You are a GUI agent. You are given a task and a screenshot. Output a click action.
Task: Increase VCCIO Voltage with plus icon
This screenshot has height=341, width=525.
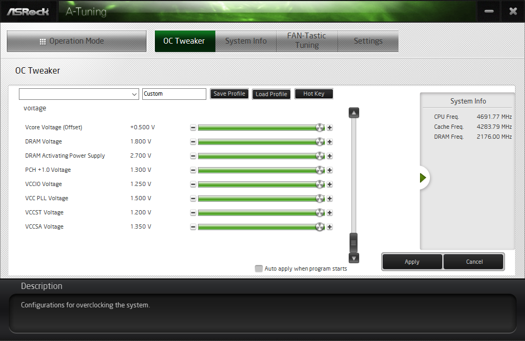(x=330, y=184)
